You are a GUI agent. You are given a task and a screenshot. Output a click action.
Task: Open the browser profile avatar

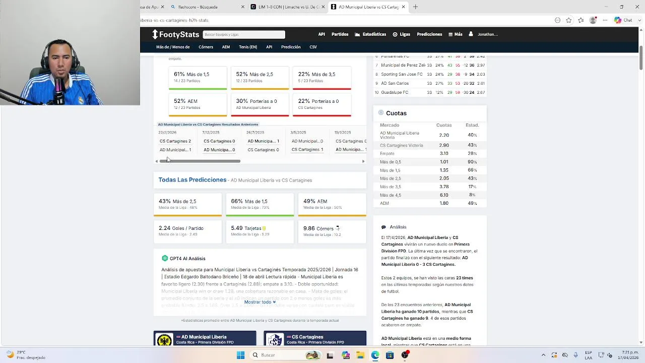(593, 20)
